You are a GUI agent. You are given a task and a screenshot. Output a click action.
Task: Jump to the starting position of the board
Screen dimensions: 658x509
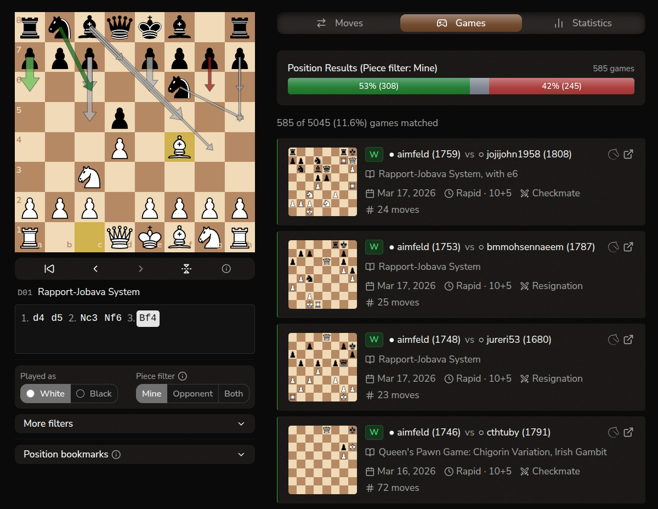49,269
